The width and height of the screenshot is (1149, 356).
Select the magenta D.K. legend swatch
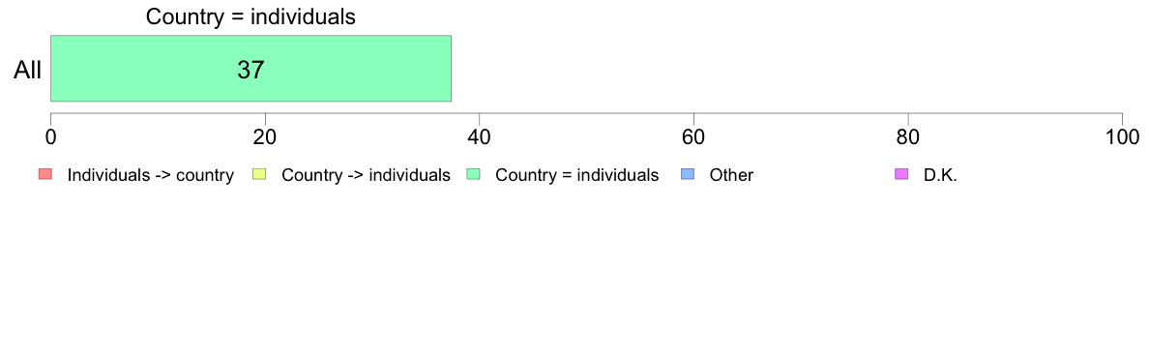point(900,174)
